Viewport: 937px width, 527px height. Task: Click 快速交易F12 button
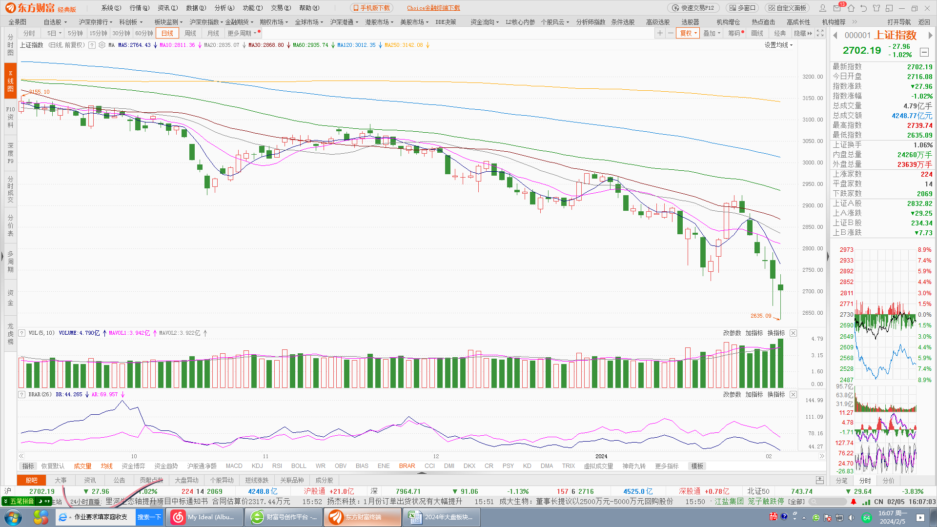coord(693,8)
